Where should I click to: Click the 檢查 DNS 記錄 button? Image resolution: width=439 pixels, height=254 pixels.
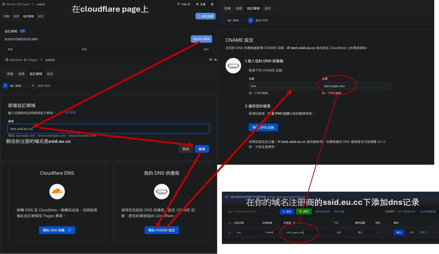click(263, 127)
